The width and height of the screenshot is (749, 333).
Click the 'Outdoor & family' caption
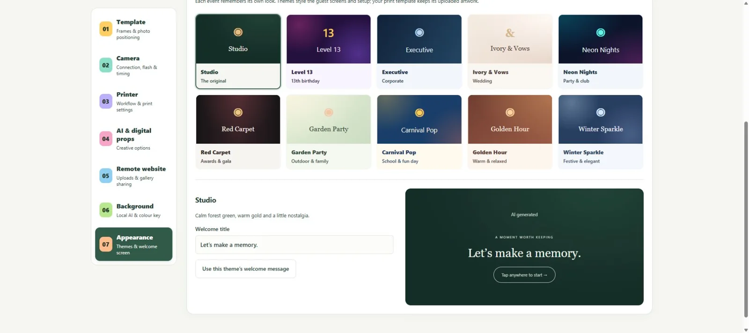pyautogui.click(x=310, y=161)
